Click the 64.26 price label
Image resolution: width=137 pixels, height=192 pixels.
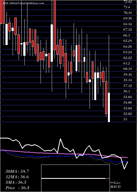click(x=128, y=47)
